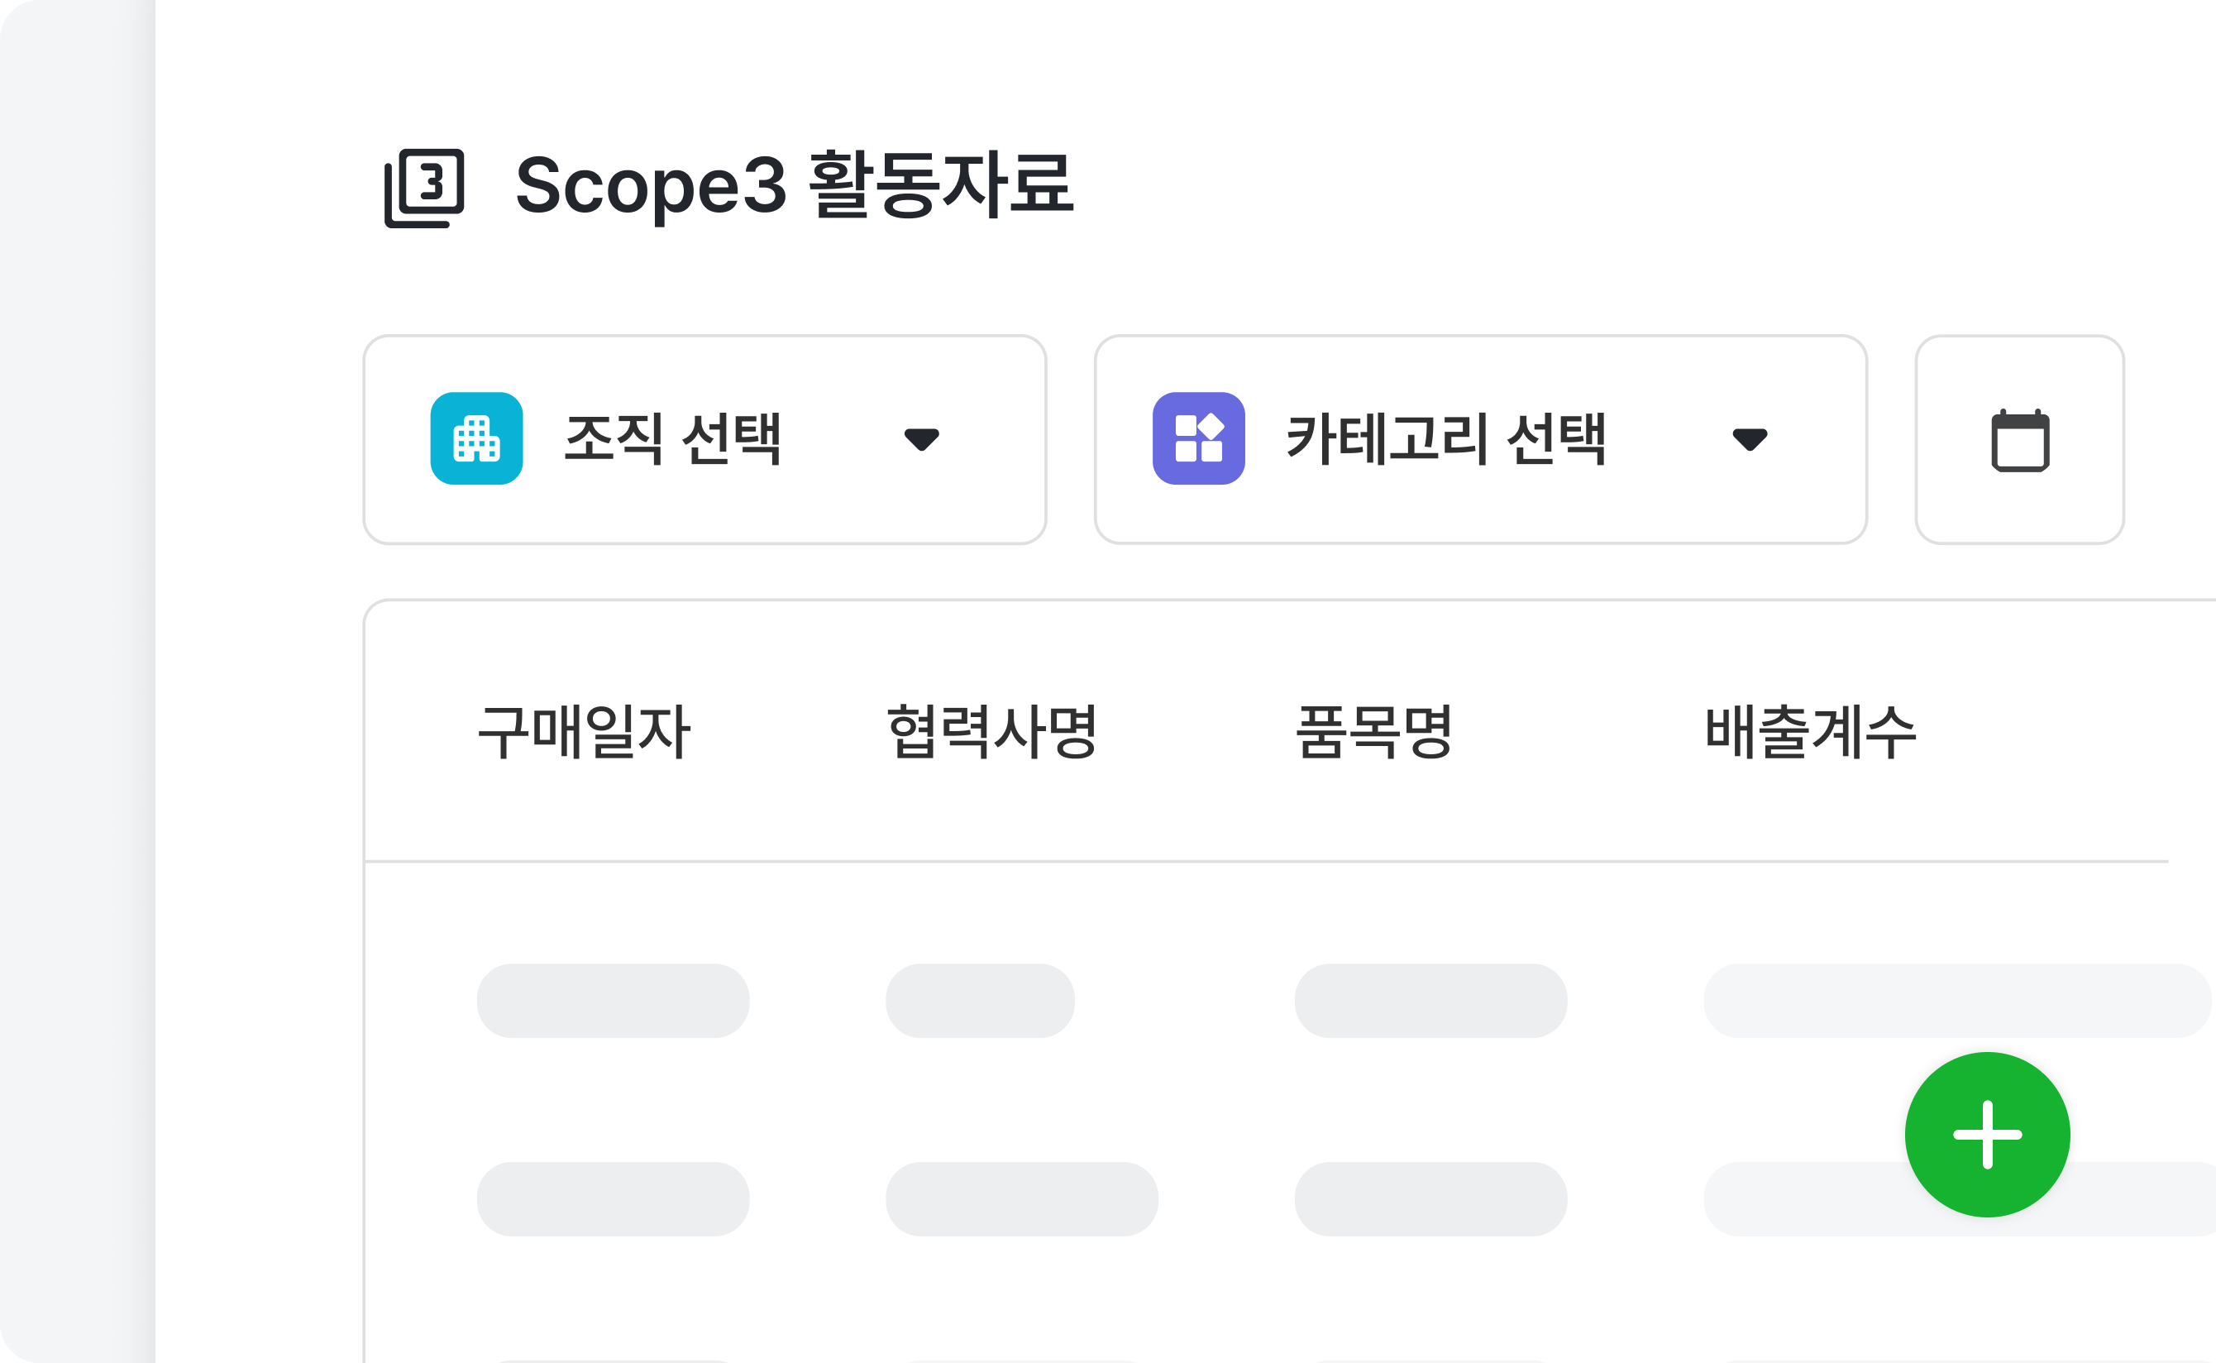Image resolution: width=2216 pixels, height=1363 pixels.
Task: Select the 품목명 column header
Action: point(1373,731)
